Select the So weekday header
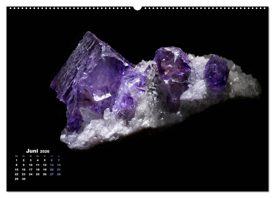 point(59,156)
